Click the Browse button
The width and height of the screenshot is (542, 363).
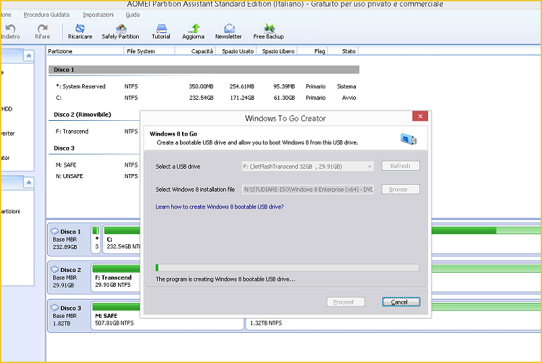[400, 190]
